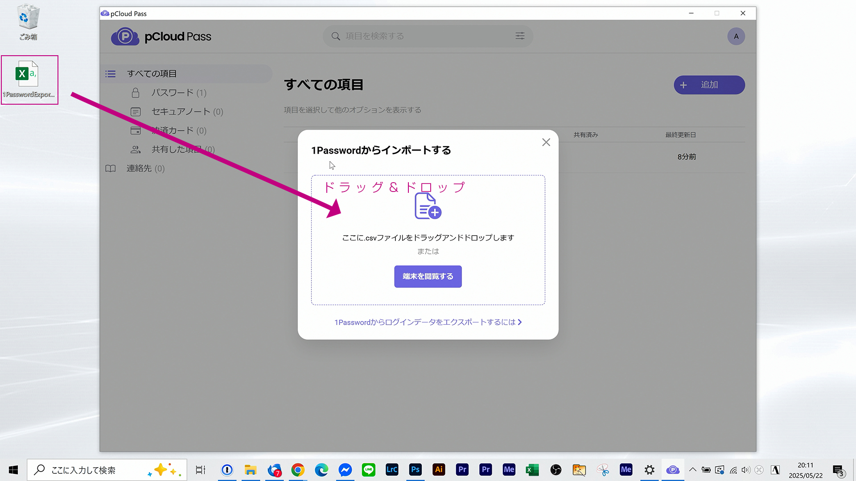The image size is (856, 481).
Task: Sort by 最終更新日 column header
Action: 680,135
